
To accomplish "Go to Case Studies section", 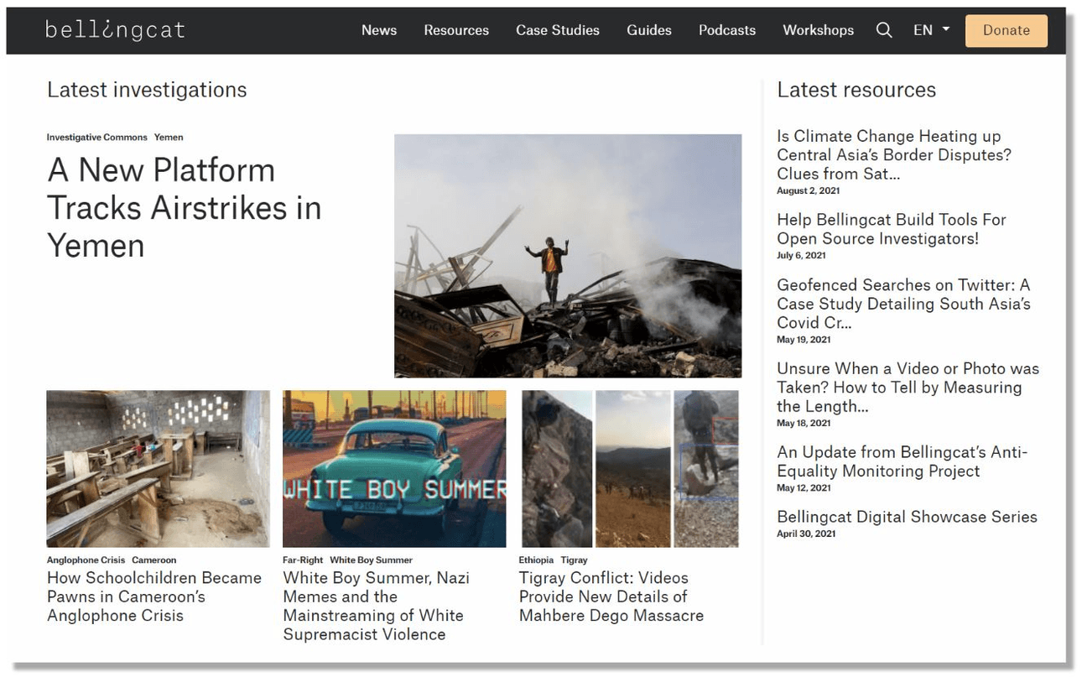I will pos(557,30).
